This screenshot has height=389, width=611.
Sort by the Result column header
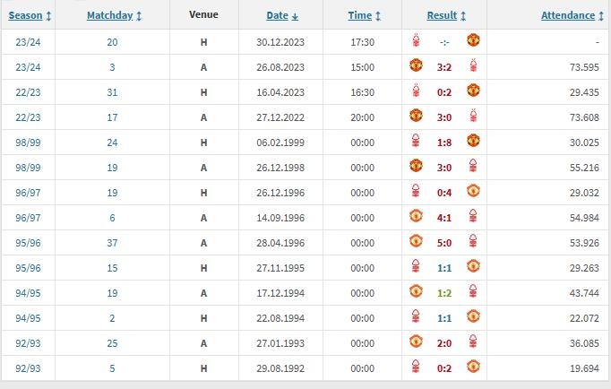coord(446,15)
